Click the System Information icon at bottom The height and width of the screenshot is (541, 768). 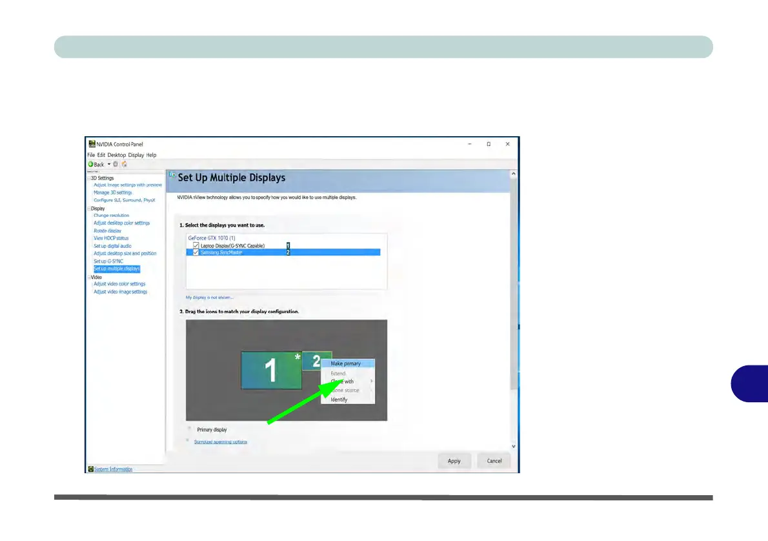coord(90,469)
